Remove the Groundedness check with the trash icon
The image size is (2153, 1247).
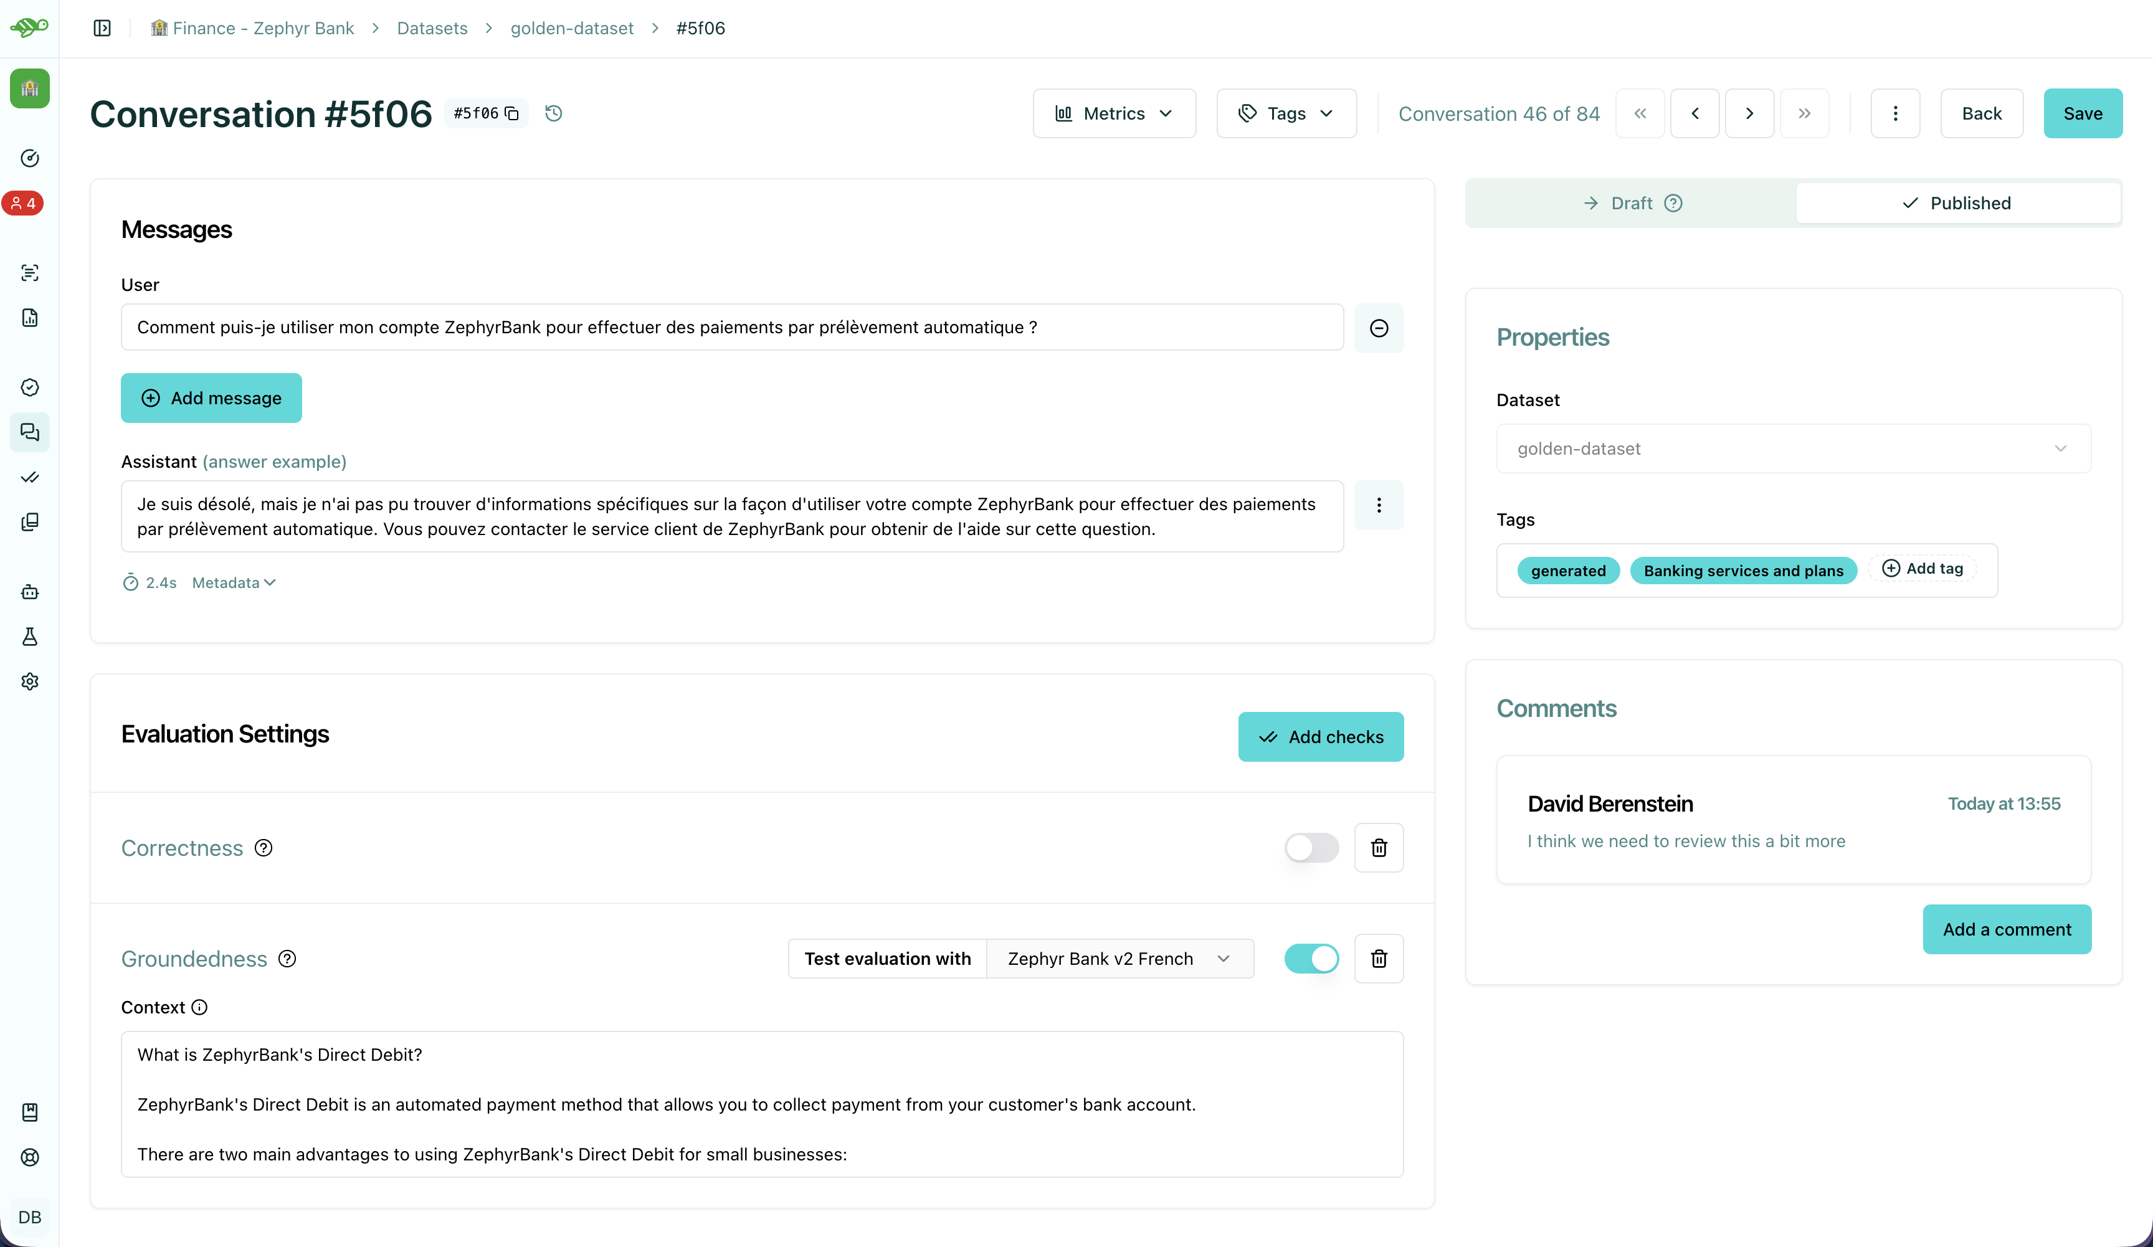tap(1378, 959)
